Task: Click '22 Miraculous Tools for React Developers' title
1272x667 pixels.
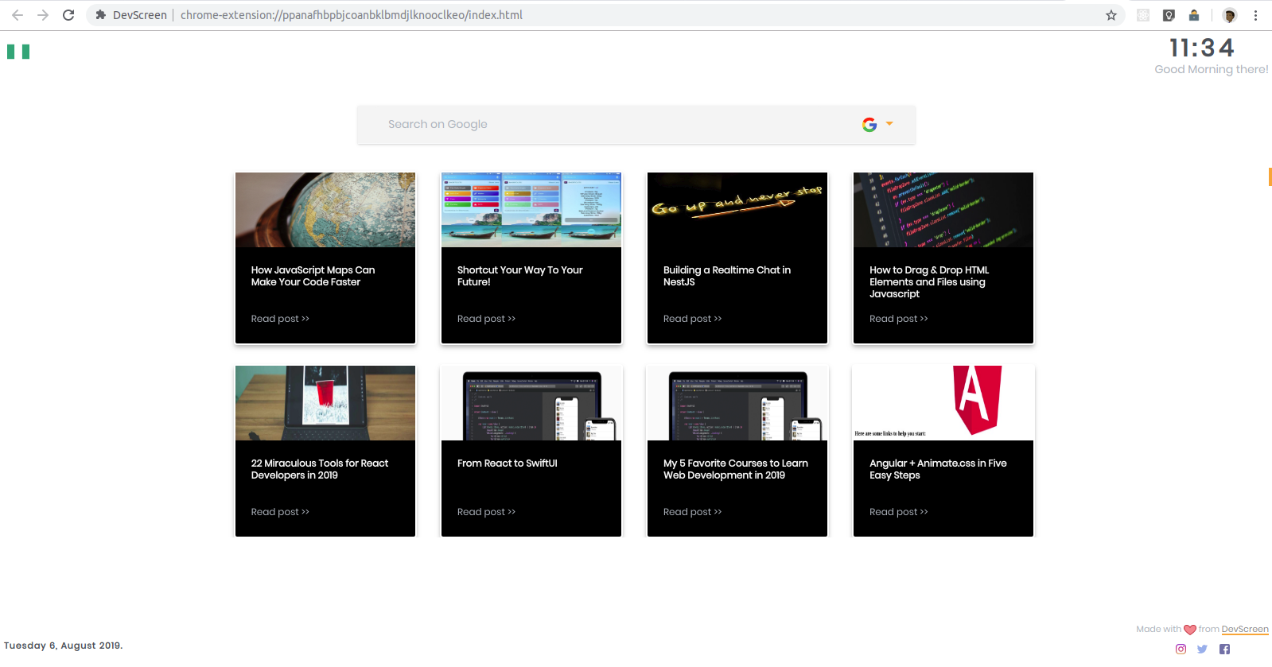Action: click(x=320, y=469)
